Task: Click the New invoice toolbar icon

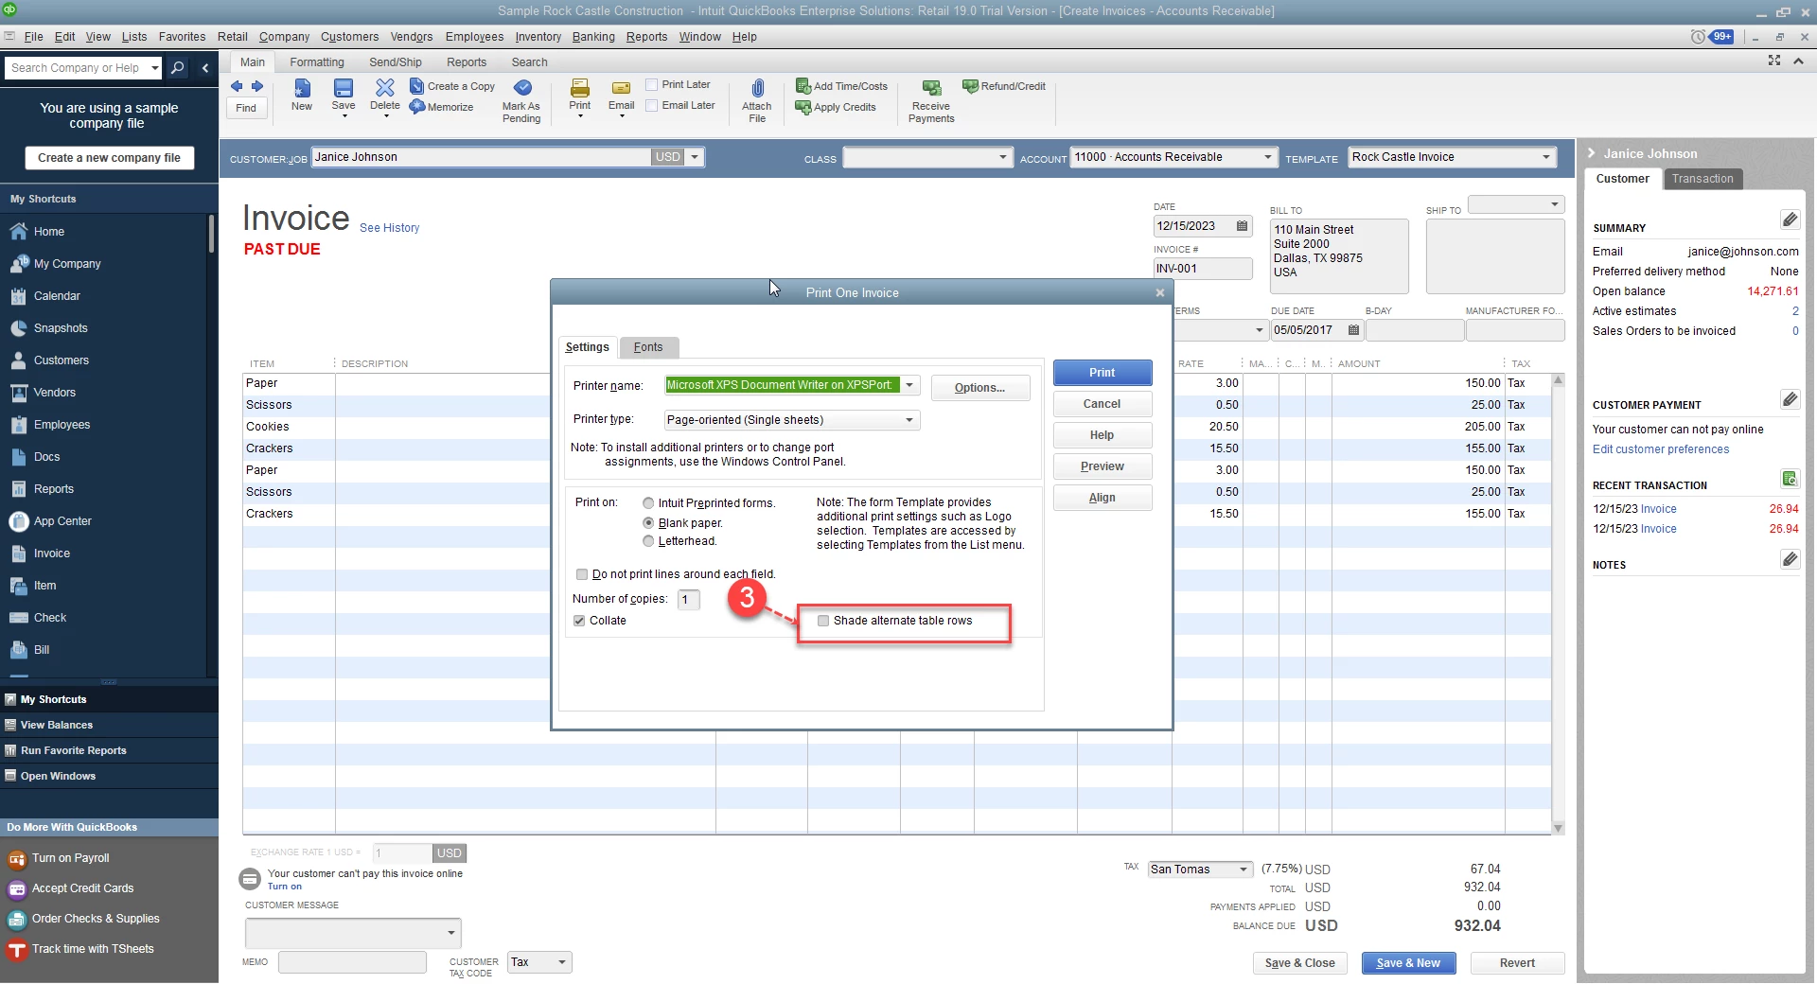Action: [302, 88]
